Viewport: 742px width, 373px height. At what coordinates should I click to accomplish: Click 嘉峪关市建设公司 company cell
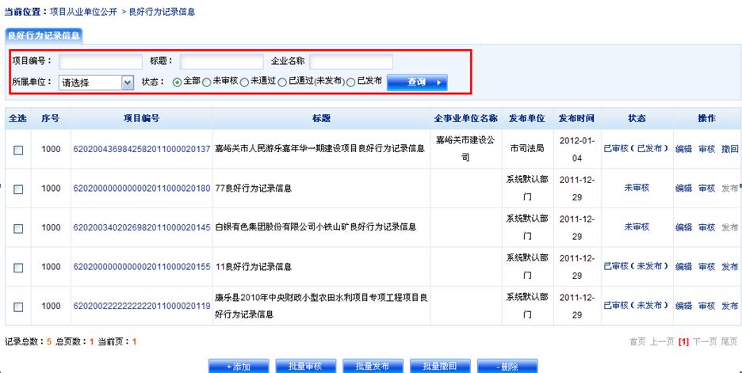(465, 148)
